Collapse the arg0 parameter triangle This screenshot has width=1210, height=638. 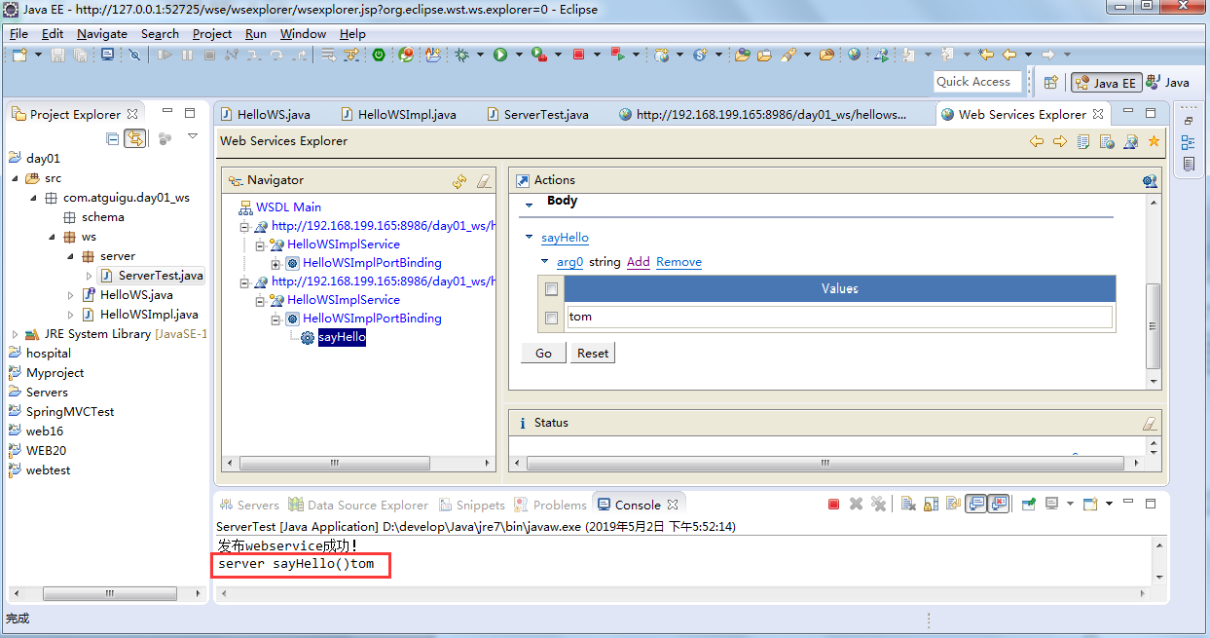[x=545, y=262]
